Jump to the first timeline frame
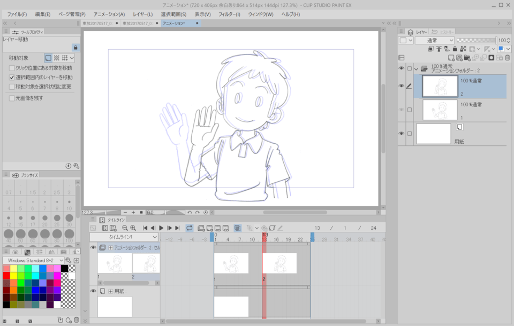Image resolution: width=514 pixels, height=326 pixels. [x=145, y=228]
